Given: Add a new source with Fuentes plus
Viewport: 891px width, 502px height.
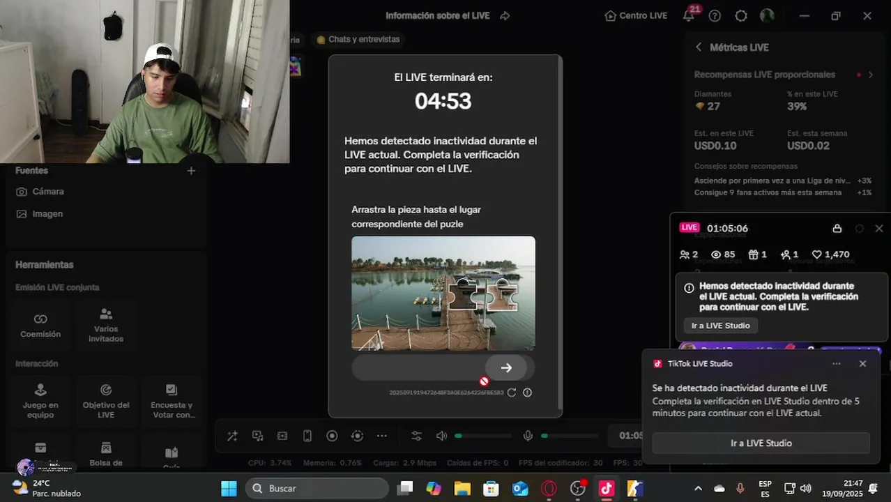Looking at the screenshot, I should click(191, 171).
